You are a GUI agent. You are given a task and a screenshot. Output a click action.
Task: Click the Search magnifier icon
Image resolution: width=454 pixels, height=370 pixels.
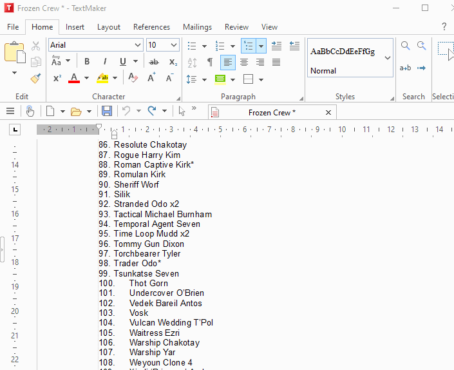[x=405, y=46]
